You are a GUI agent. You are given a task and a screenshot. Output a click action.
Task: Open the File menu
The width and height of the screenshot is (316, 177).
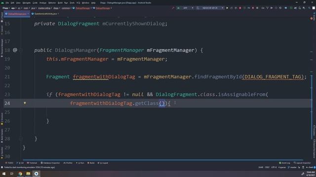pos(7,3)
